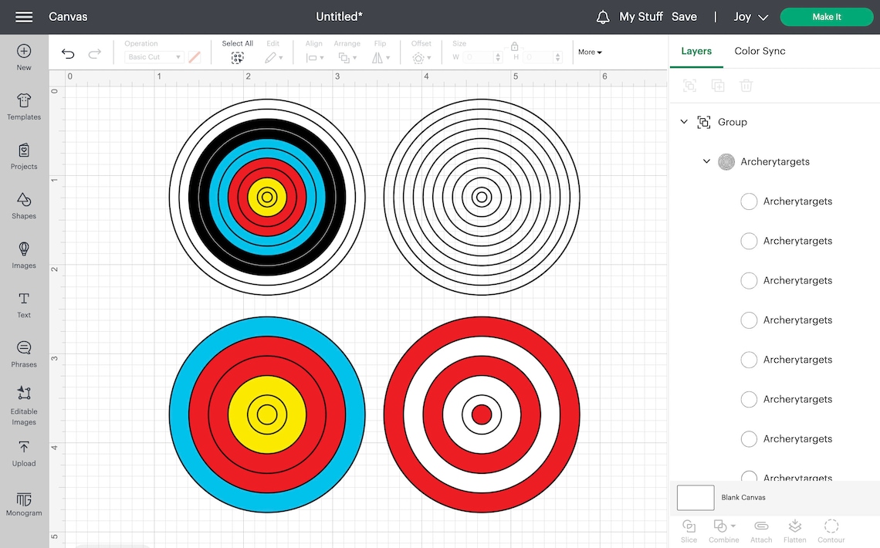Collapse the Group layer
This screenshot has width=880, height=548.
coord(683,121)
